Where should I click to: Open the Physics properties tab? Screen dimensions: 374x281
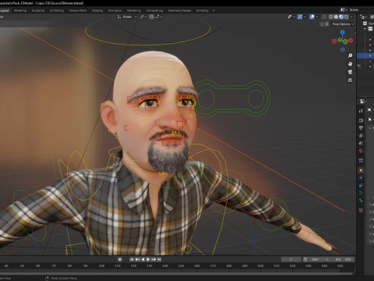point(361,178)
